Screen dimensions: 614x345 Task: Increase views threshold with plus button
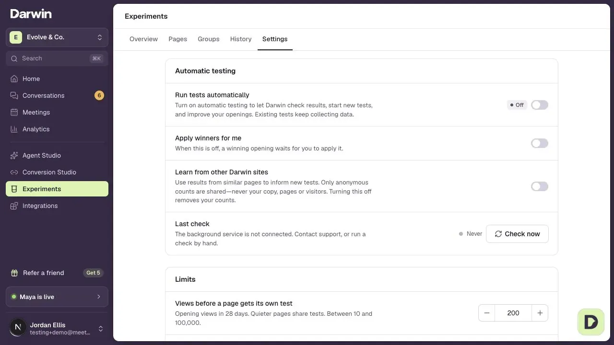tap(540, 313)
